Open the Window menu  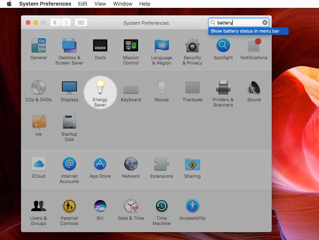[x=122, y=4]
